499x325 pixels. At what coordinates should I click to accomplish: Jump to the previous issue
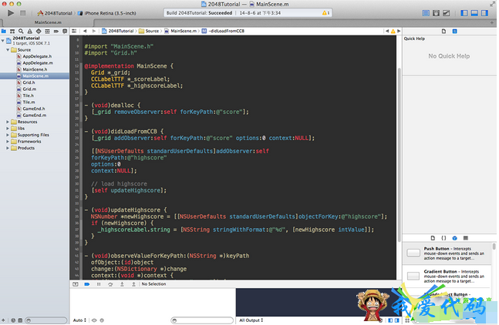387,31
